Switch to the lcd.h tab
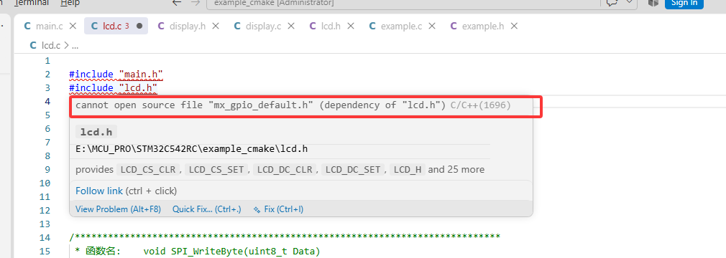726x258 pixels. (331, 27)
